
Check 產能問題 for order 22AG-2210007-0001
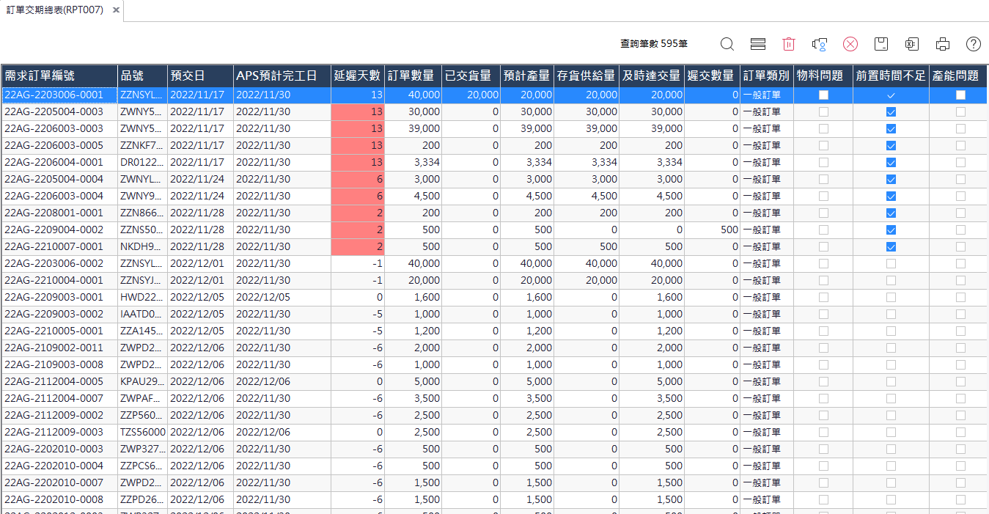[x=960, y=247]
